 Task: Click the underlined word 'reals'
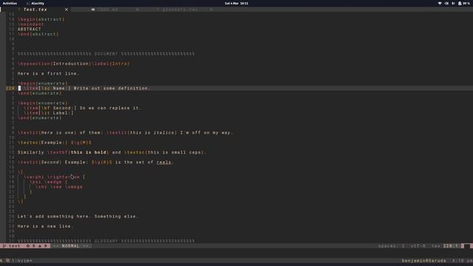[x=164, y=163]
